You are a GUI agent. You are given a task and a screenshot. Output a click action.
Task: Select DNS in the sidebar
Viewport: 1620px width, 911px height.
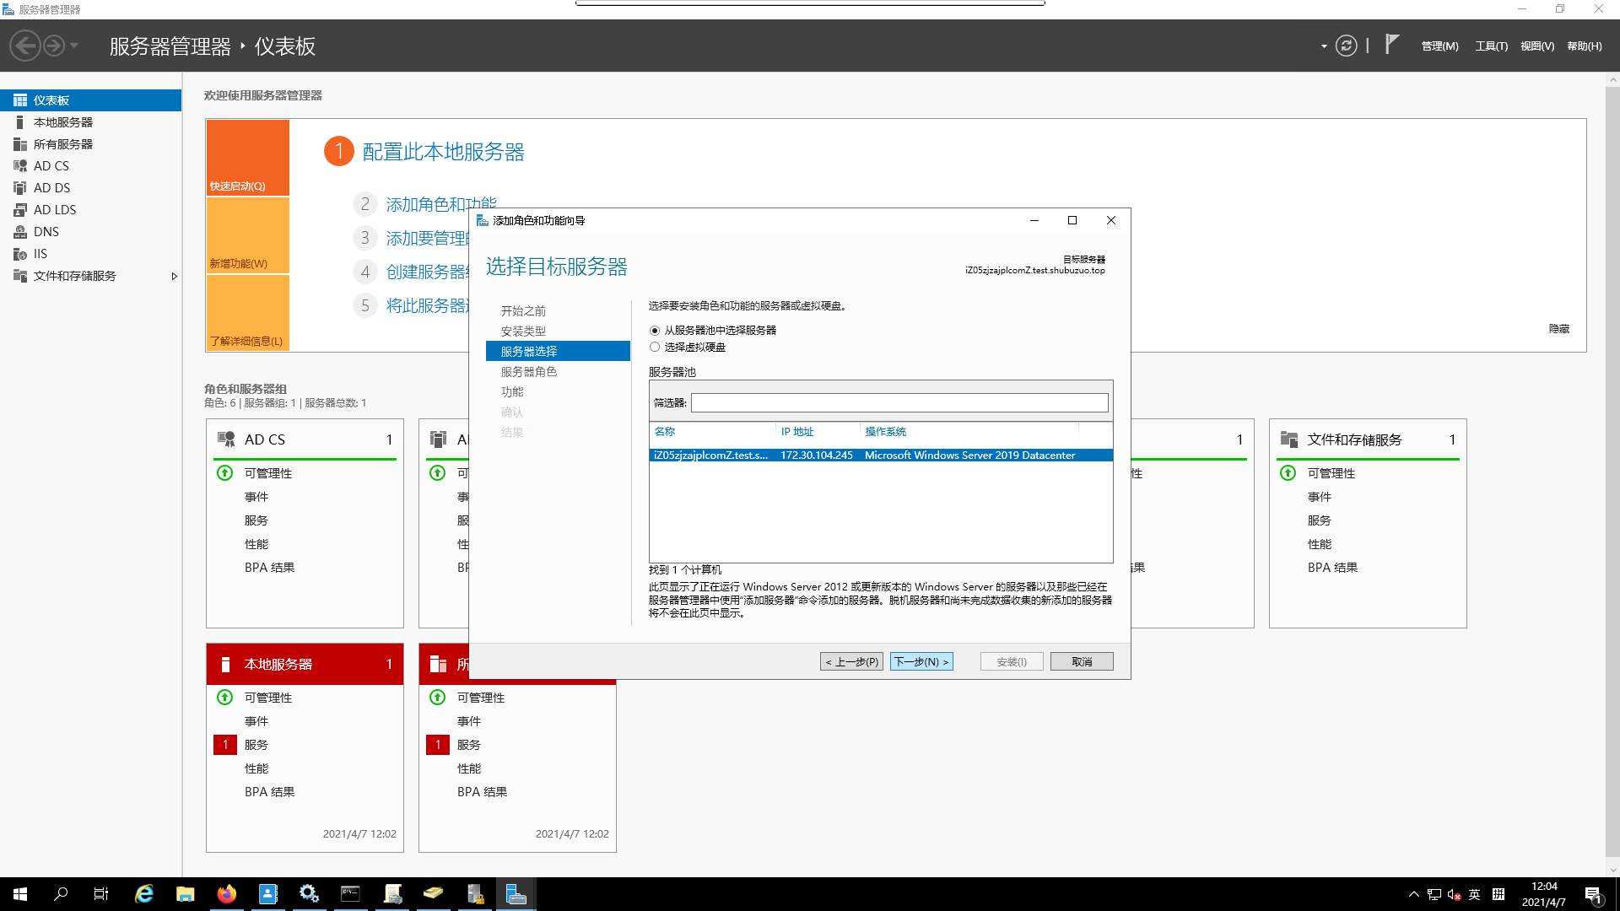pos(46,232)
